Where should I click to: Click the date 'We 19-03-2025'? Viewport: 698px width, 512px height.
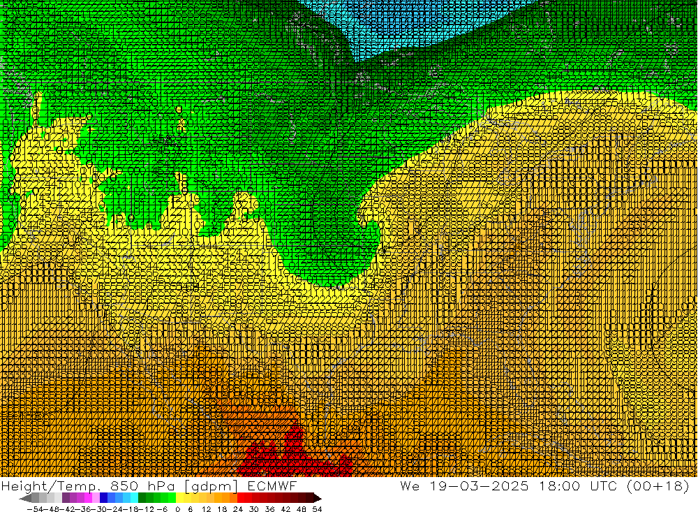click(x=464, y=485)
